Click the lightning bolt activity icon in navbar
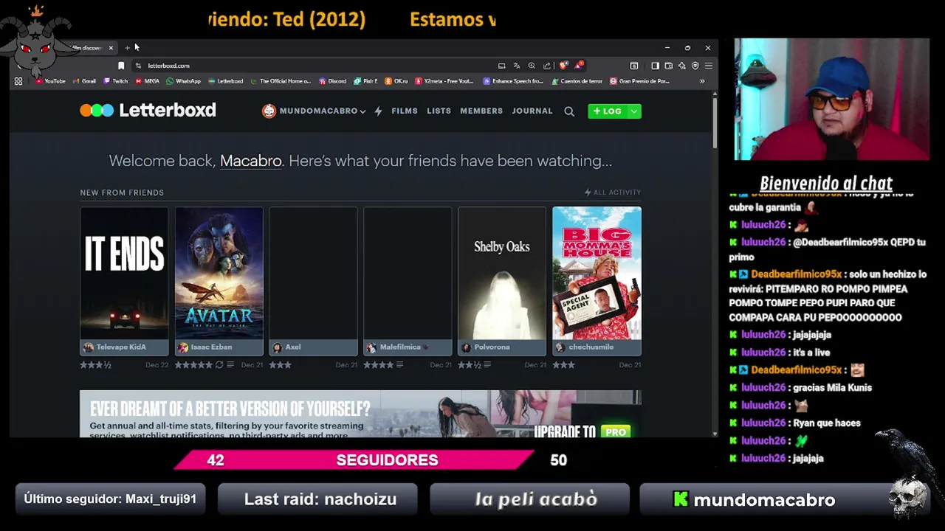The height and width of the screenshot is (531, 945). [378, 111]
